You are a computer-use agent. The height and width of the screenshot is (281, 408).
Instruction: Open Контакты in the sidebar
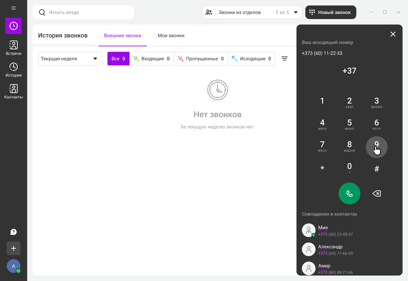14,92
